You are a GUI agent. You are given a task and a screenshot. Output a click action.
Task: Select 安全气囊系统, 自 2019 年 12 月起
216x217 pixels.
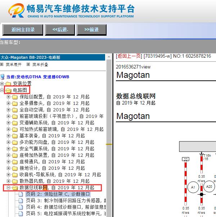pos(57,149)
